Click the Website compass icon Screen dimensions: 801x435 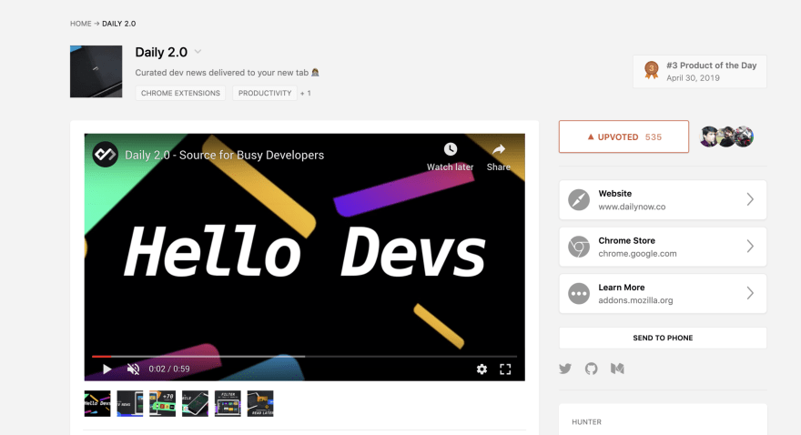click(x=579, y=199)
